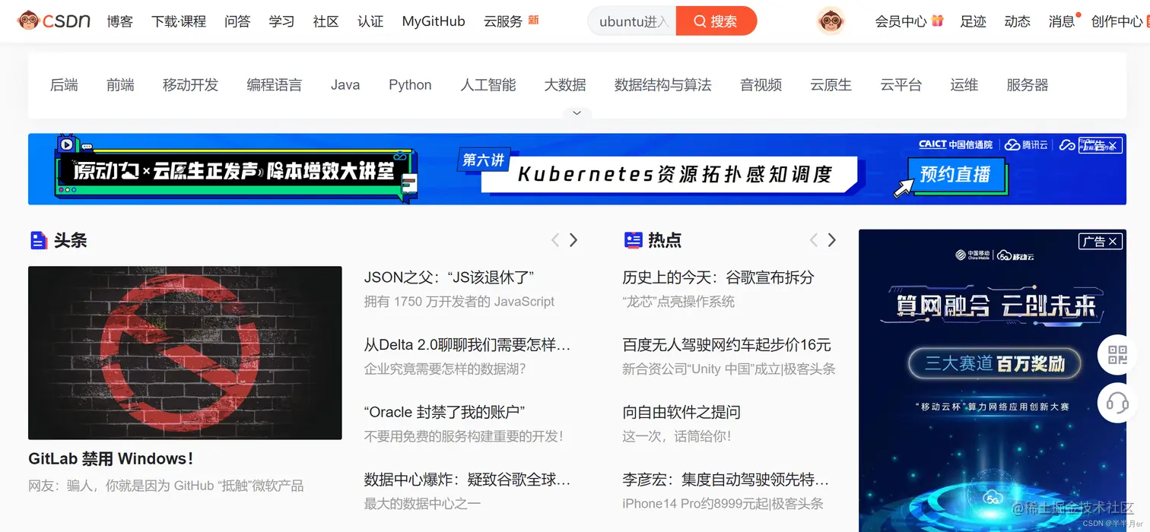Open 百度无人驾驶网约车起步价16元

pyautogui.click(x=726, y=345)
